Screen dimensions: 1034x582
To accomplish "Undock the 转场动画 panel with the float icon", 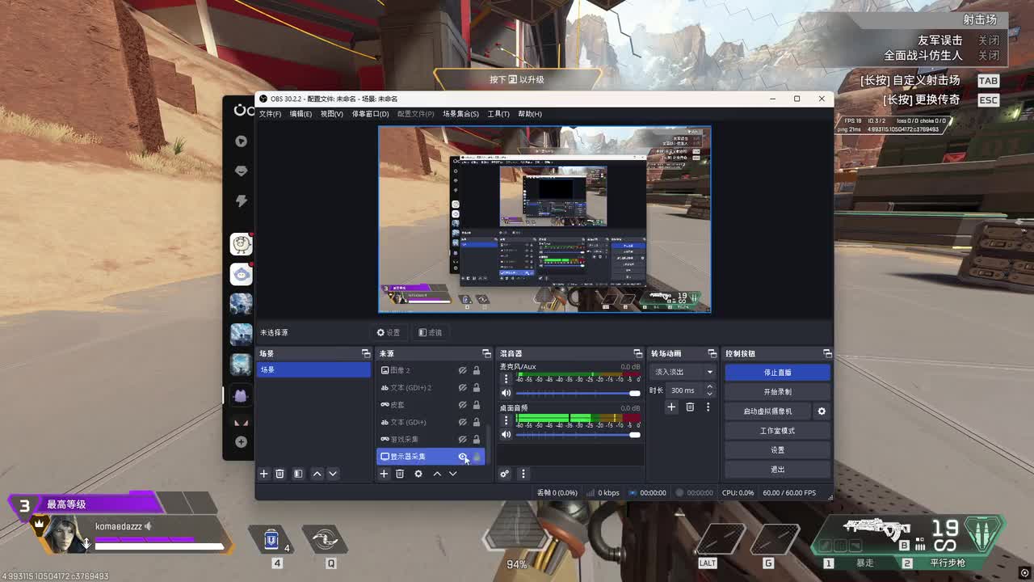I will (712, 354).
